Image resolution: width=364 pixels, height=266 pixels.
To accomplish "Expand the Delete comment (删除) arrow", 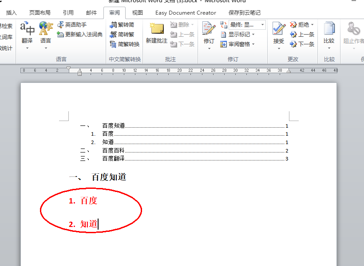I will 192,24.
